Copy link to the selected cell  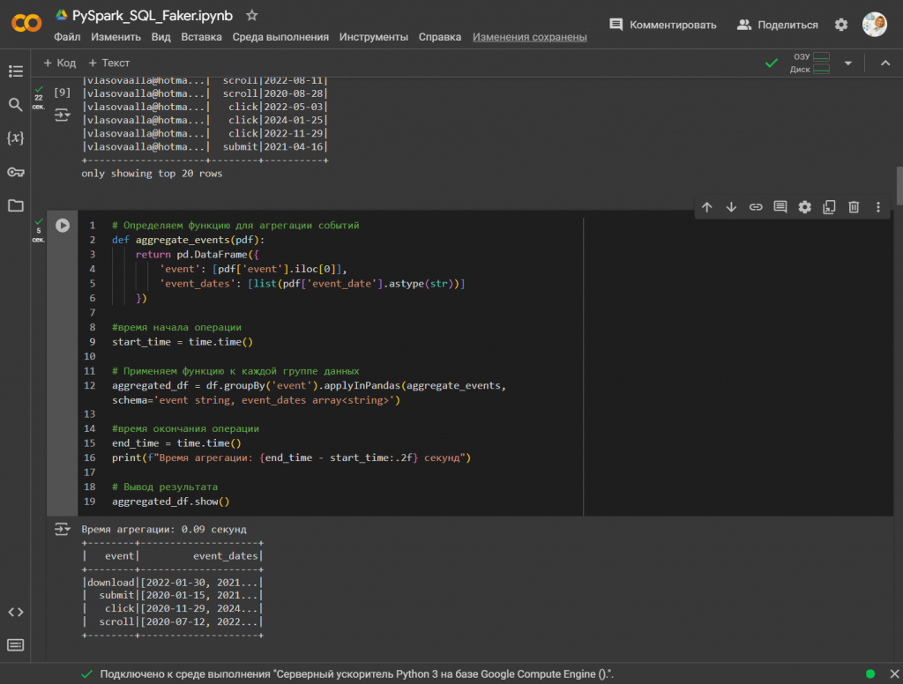756,207
